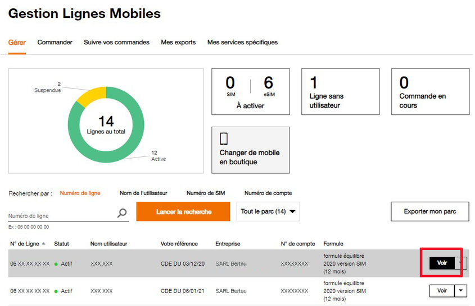Click the magnifying glass search icon
The width and height of the screenshot is (475, 306).
point(122,213)
